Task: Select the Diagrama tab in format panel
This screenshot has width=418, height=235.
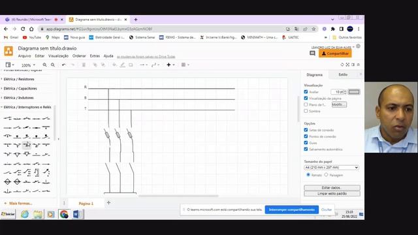Action: pos(315,75)
